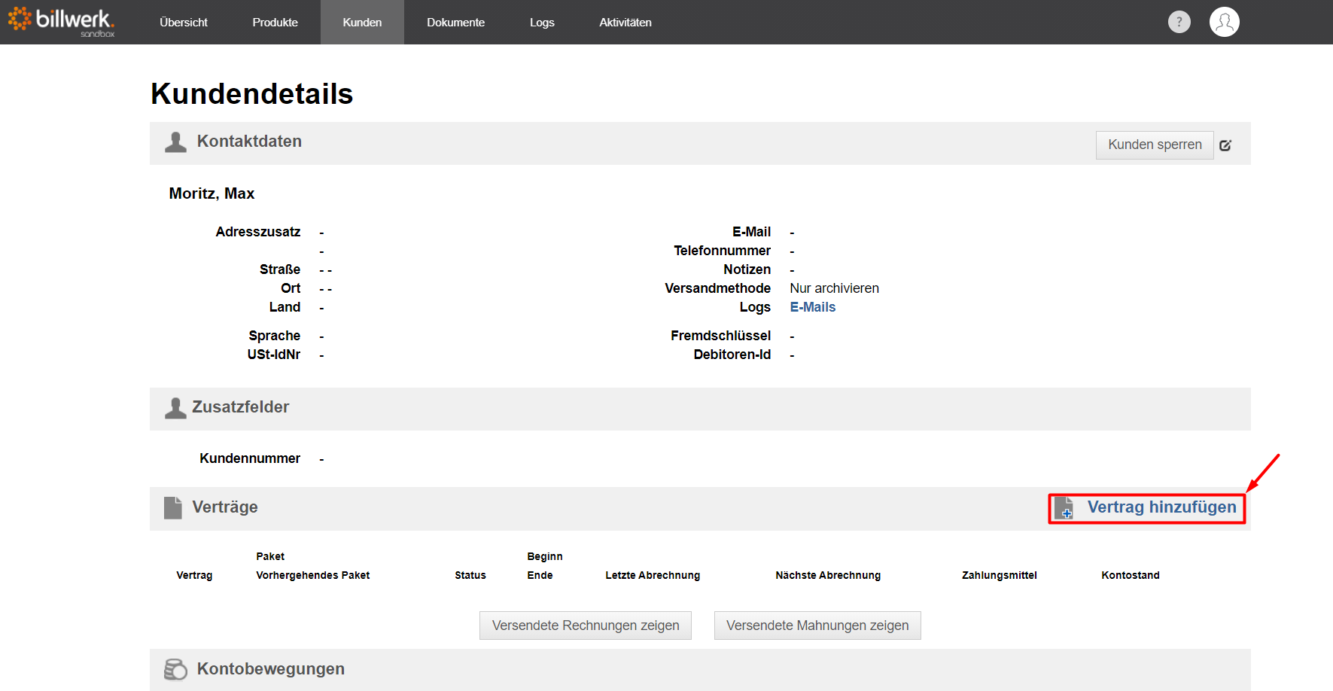The height and width of the screenshot is (691, 1333).
Task: Open the Aktivitäten menu
Action: coord(625,23)
